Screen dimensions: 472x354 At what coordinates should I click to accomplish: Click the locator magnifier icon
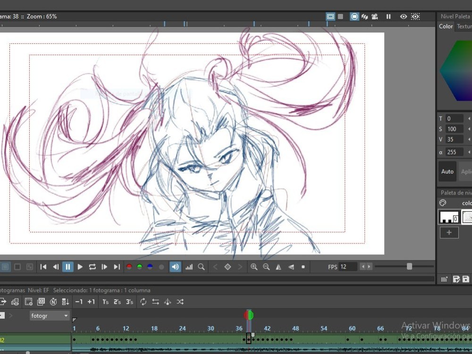[202, 267]
